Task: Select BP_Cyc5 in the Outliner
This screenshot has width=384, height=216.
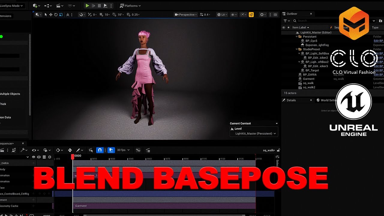Action: point(311,41)
